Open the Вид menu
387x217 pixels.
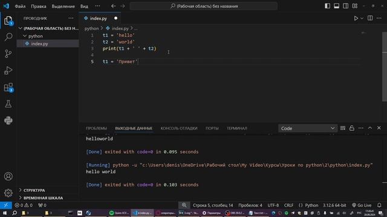coord(84,6)
